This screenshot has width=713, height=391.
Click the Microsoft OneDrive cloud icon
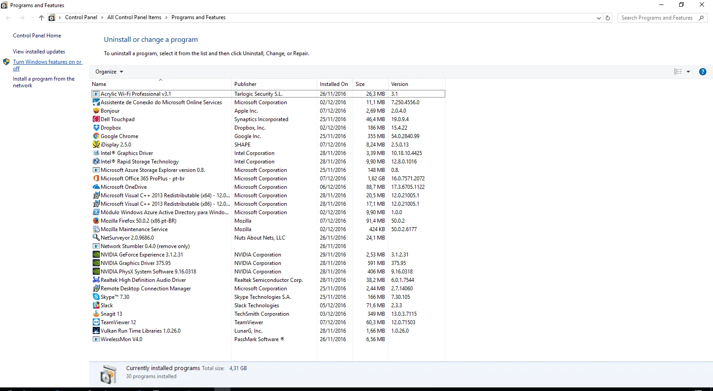[x=96, y=187]
